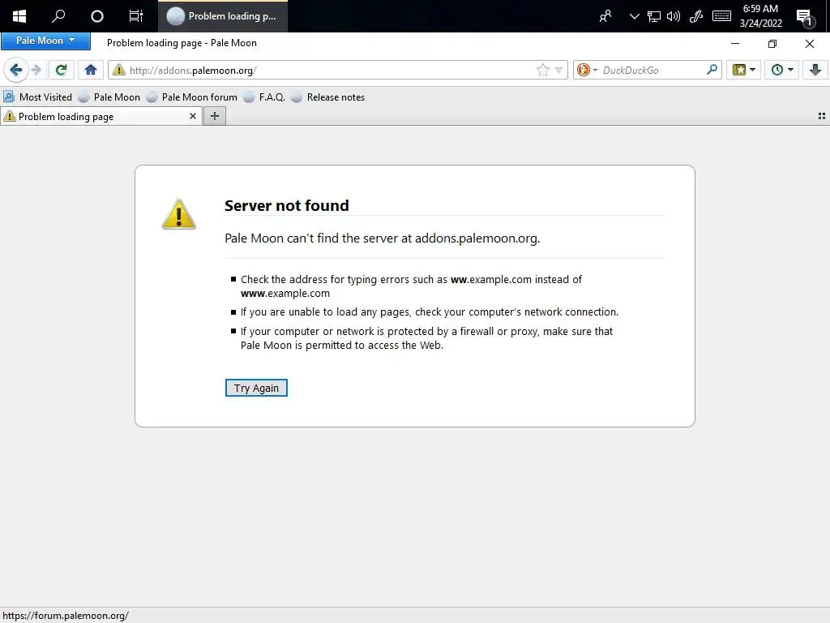Open the Windows Start menu
The image size is (830, 623).
(19, 16)
